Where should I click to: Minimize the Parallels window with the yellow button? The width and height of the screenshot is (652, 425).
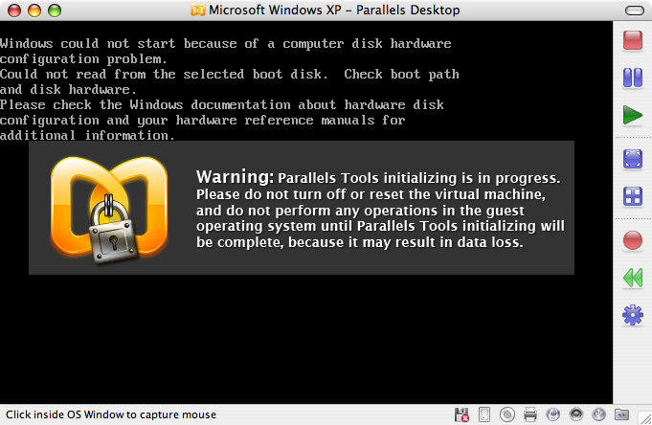click(x=34, y=11)
